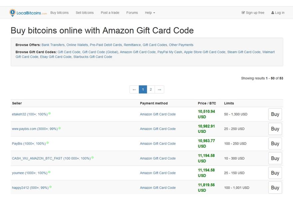Select Apple Store Gift Card Code link
The image size is (293, 201).
[x=205, y=52]
